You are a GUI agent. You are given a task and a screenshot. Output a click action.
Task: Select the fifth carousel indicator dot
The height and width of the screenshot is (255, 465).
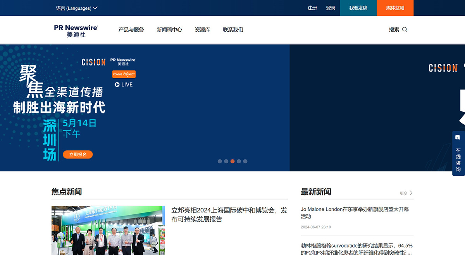[x=245, y=161]
